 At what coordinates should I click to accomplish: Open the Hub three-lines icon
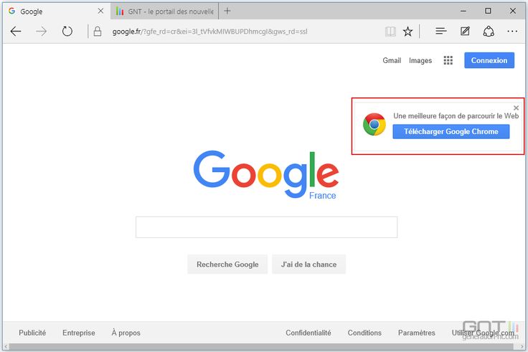[440, 32]
